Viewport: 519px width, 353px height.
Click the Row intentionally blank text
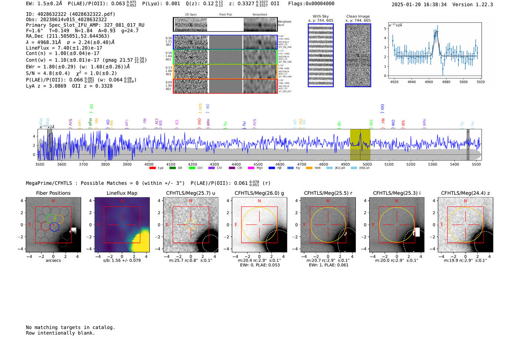click(x=60, y=333)
